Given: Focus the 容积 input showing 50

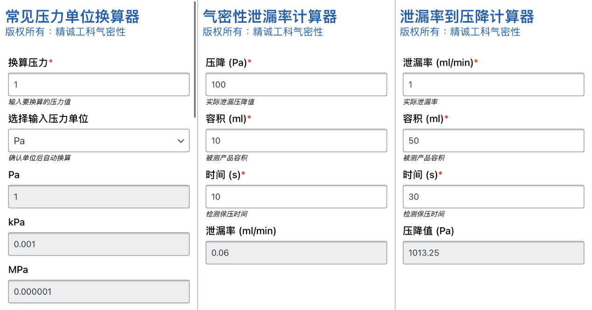Looking at the screenshot, I should pyautogui.click(x=493, y=141).
